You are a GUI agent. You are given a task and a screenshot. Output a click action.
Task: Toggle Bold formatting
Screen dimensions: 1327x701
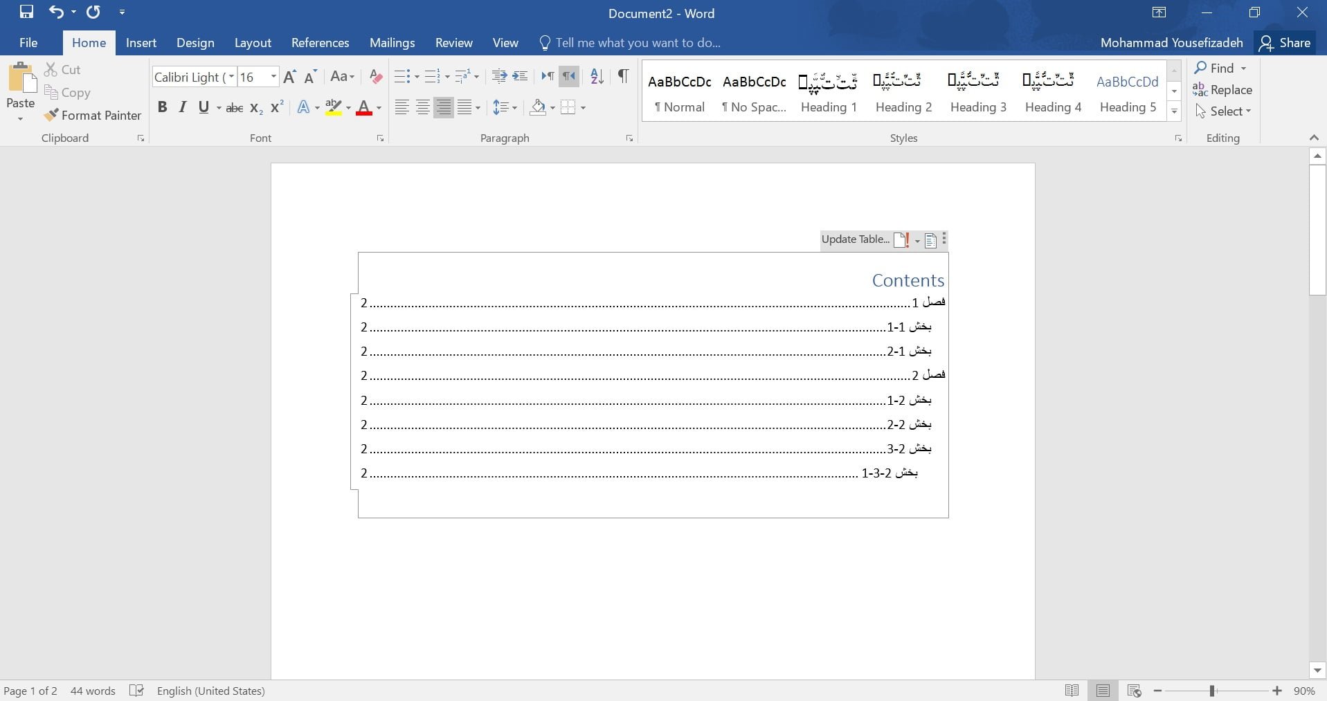pyautogui.click(x=162, y=107)
